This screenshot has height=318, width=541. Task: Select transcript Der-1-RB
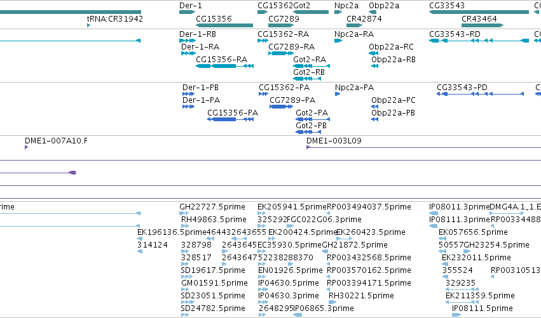[x=188, y=41]
